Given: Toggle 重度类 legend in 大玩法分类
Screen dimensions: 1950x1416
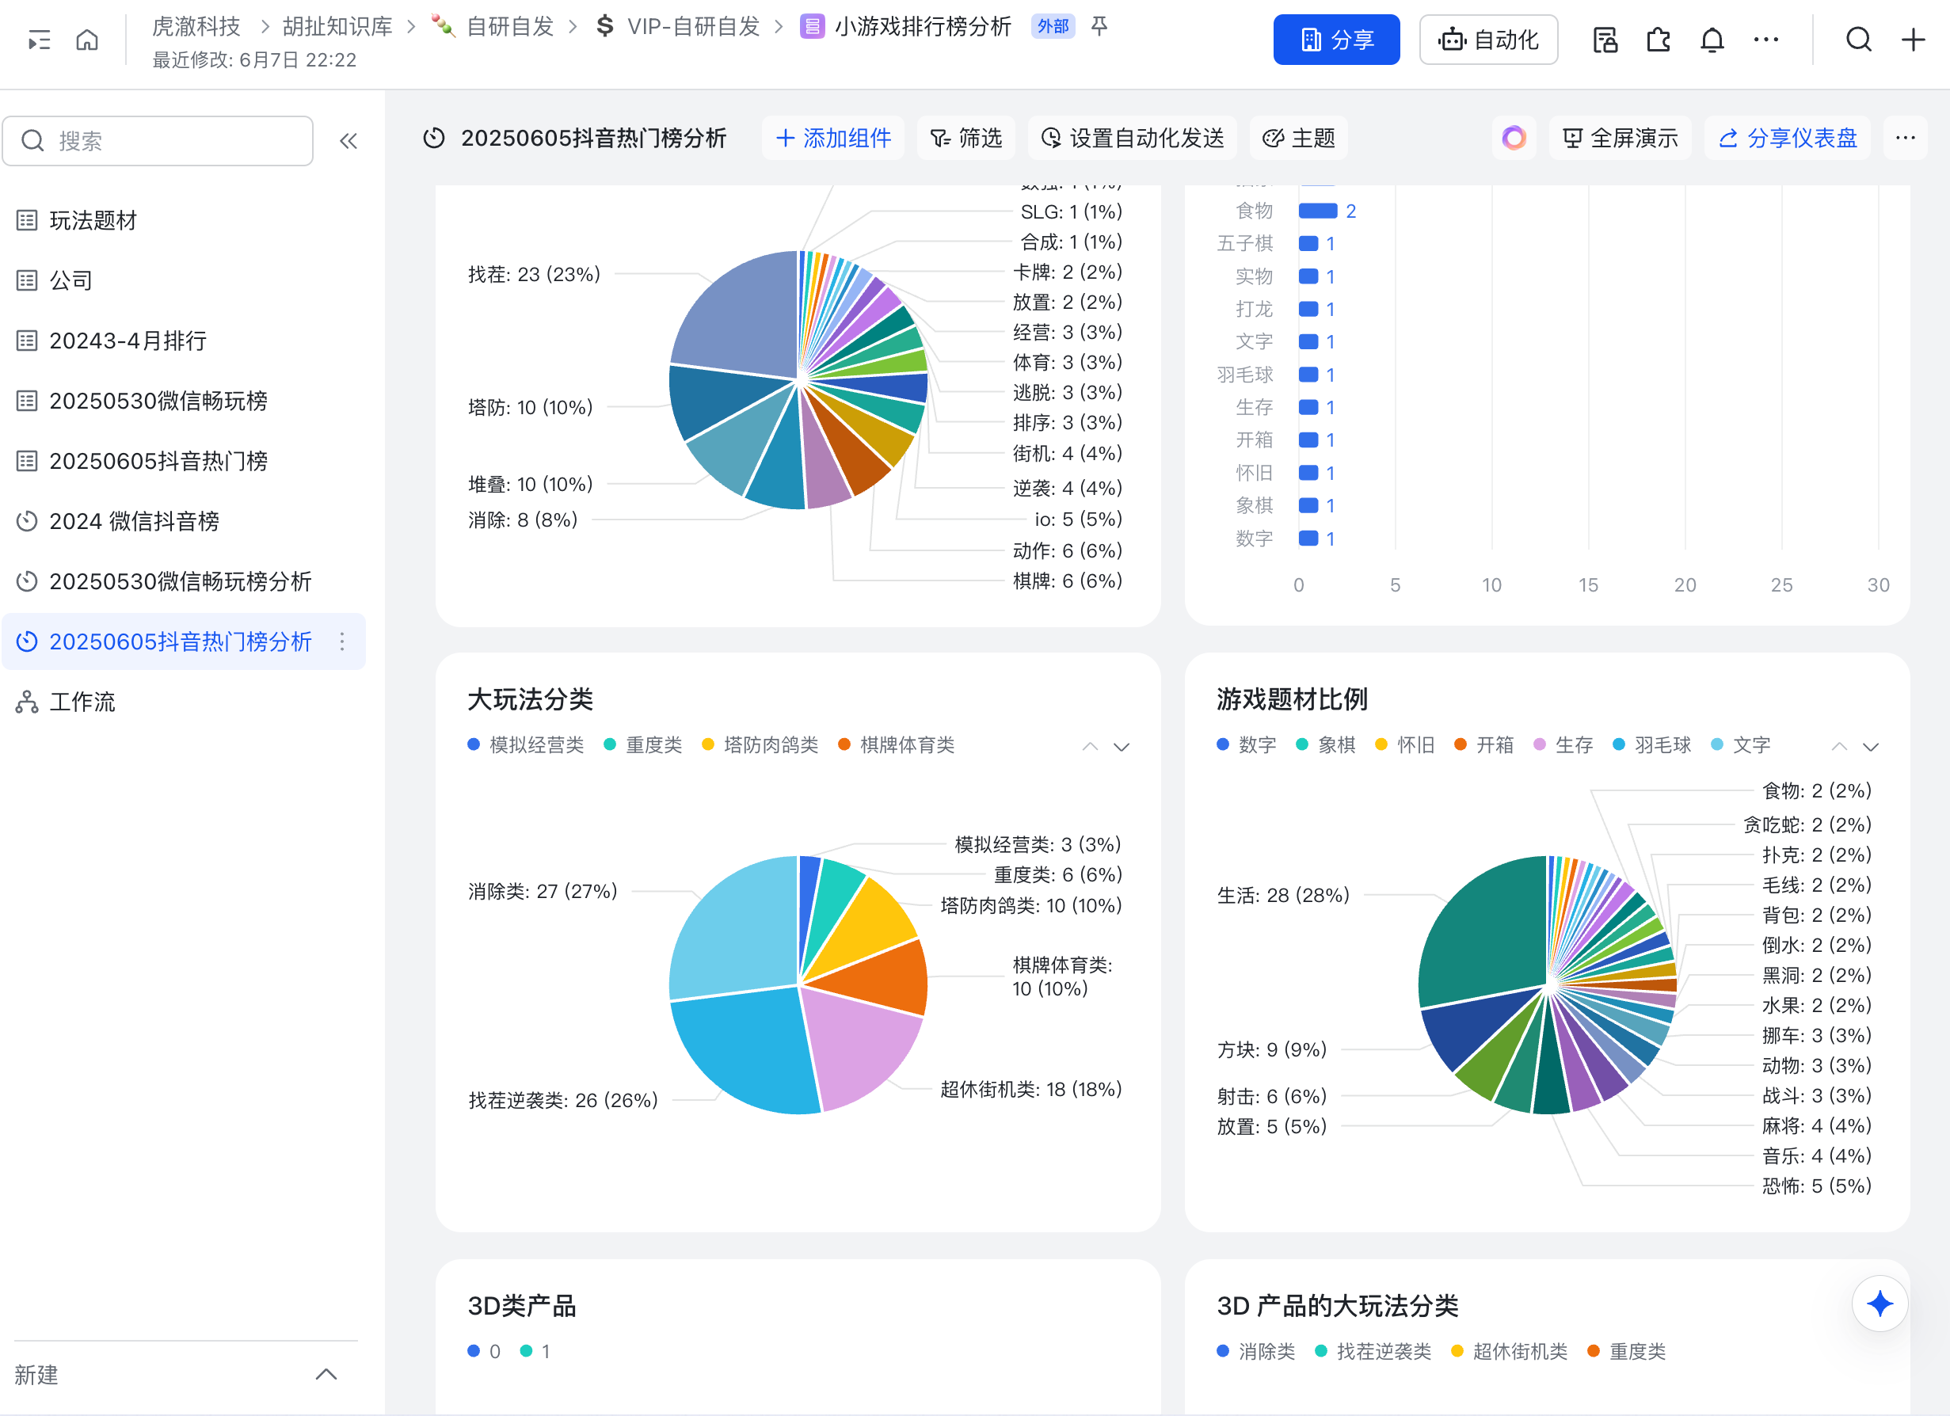Looking at the screenshot, I should tap(643, 744).
